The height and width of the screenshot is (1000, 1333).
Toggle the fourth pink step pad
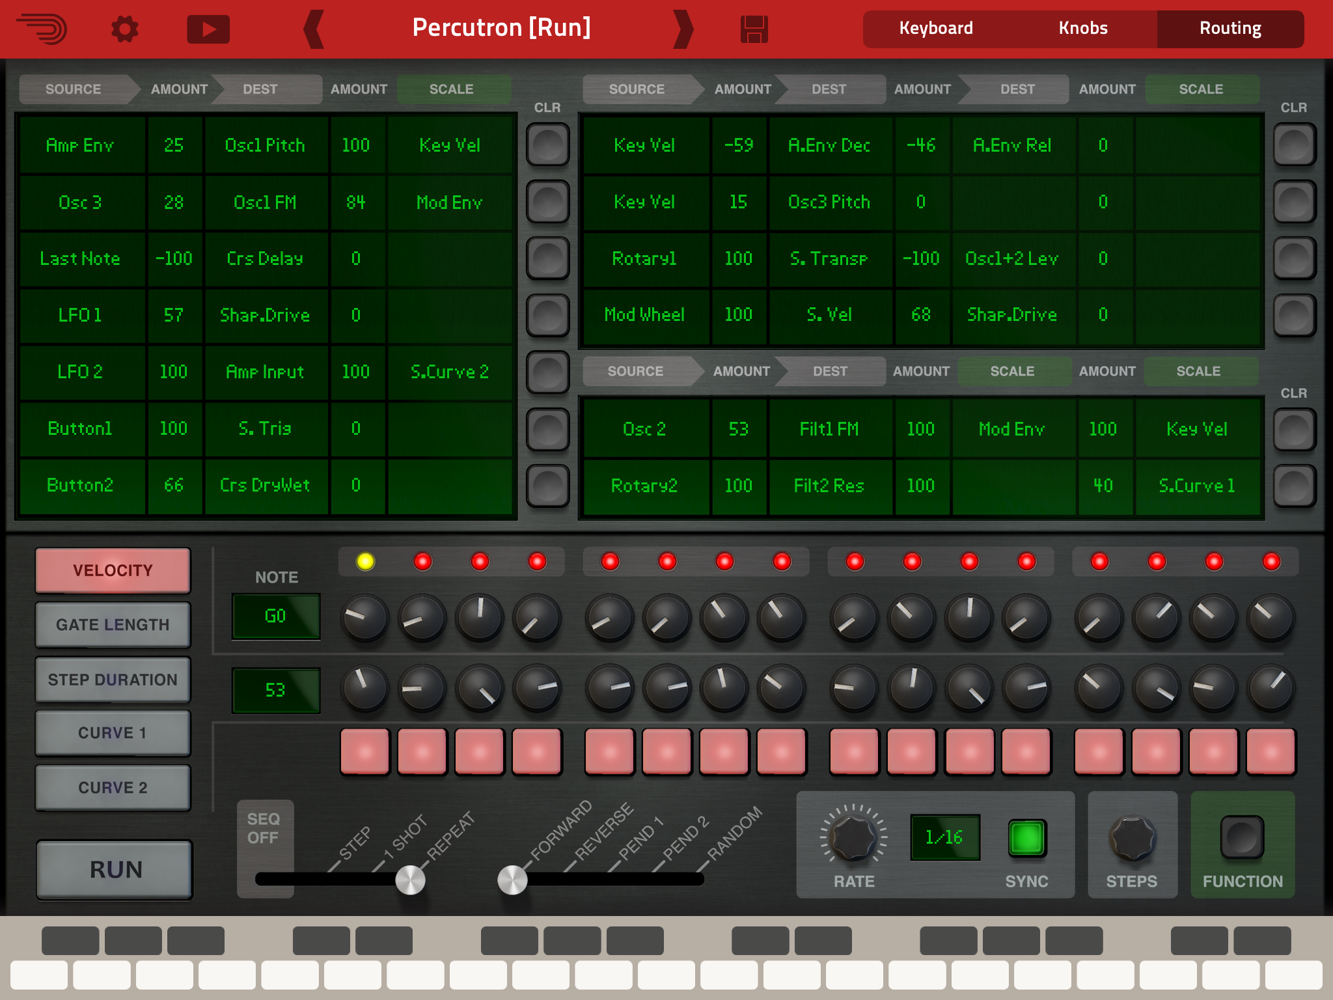coord(536,751)
